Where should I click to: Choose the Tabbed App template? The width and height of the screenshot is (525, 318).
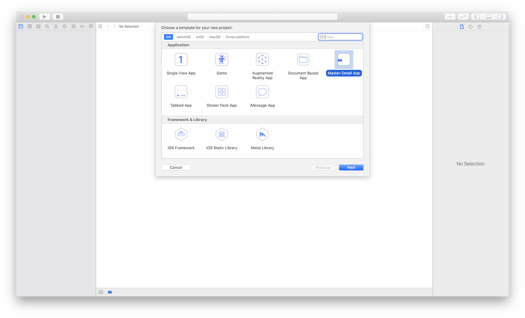point(181,96)
